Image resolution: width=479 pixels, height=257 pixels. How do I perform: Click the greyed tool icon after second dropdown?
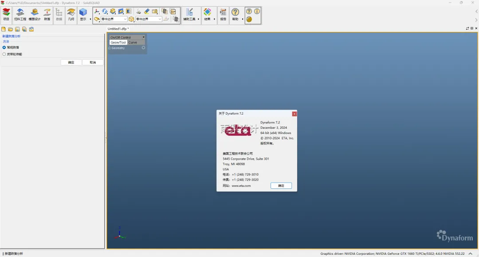tap(166, 19)
